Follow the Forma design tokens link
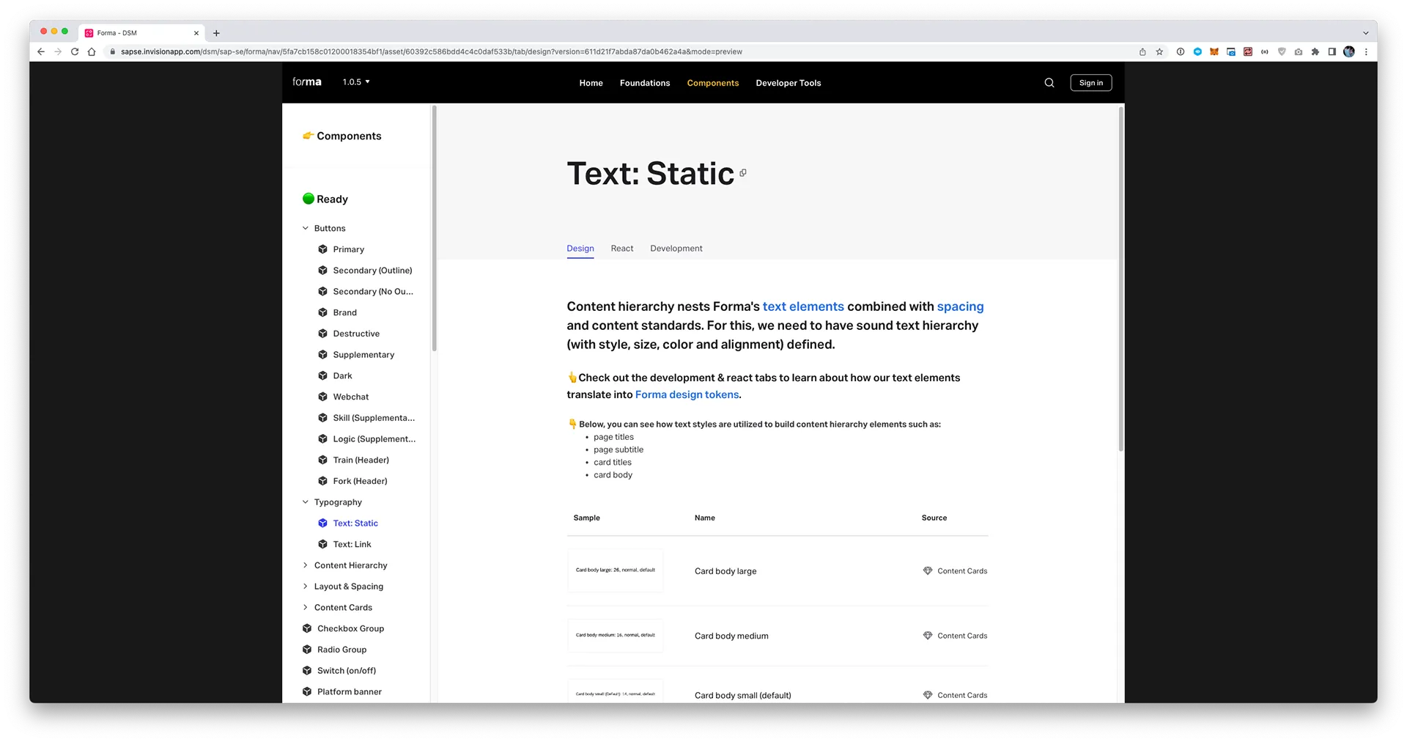Image resolution: width=1407 pixels, height=742 pixels. click(x=687, y=394)
